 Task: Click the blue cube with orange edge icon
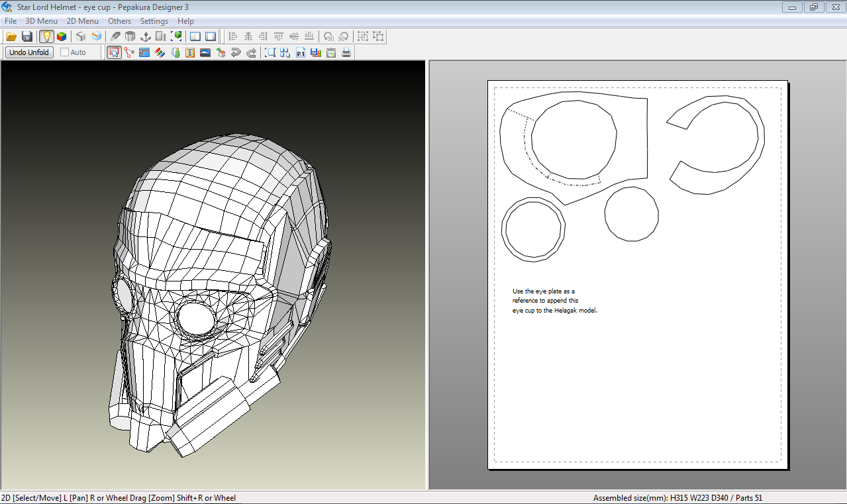97,36
